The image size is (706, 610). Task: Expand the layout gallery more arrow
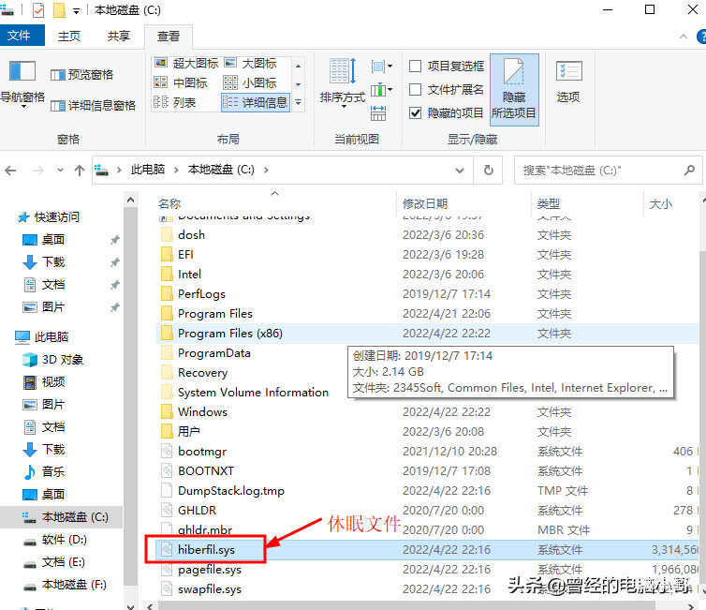[298, 103]
